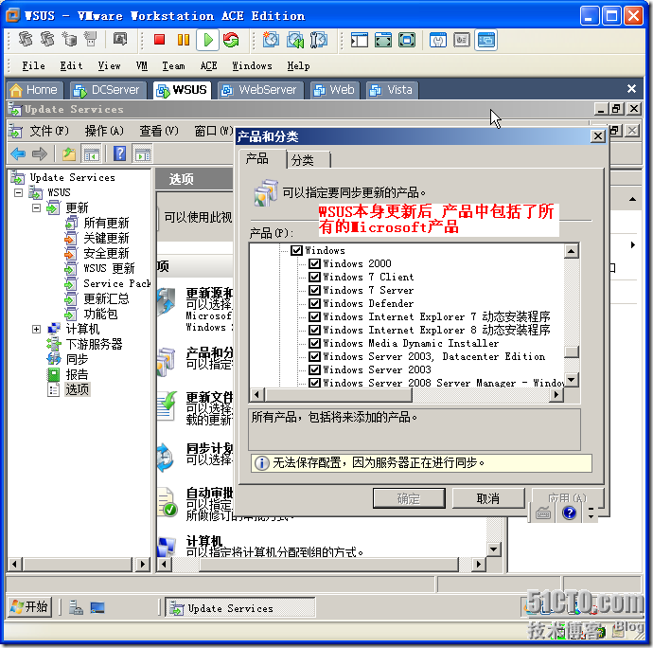
Task: Click the Show Desktop quick launch icon
Action: (97, 608)
